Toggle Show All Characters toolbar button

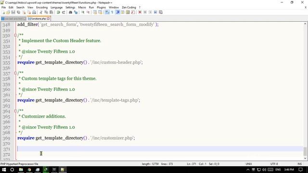(x=112, y=12)
